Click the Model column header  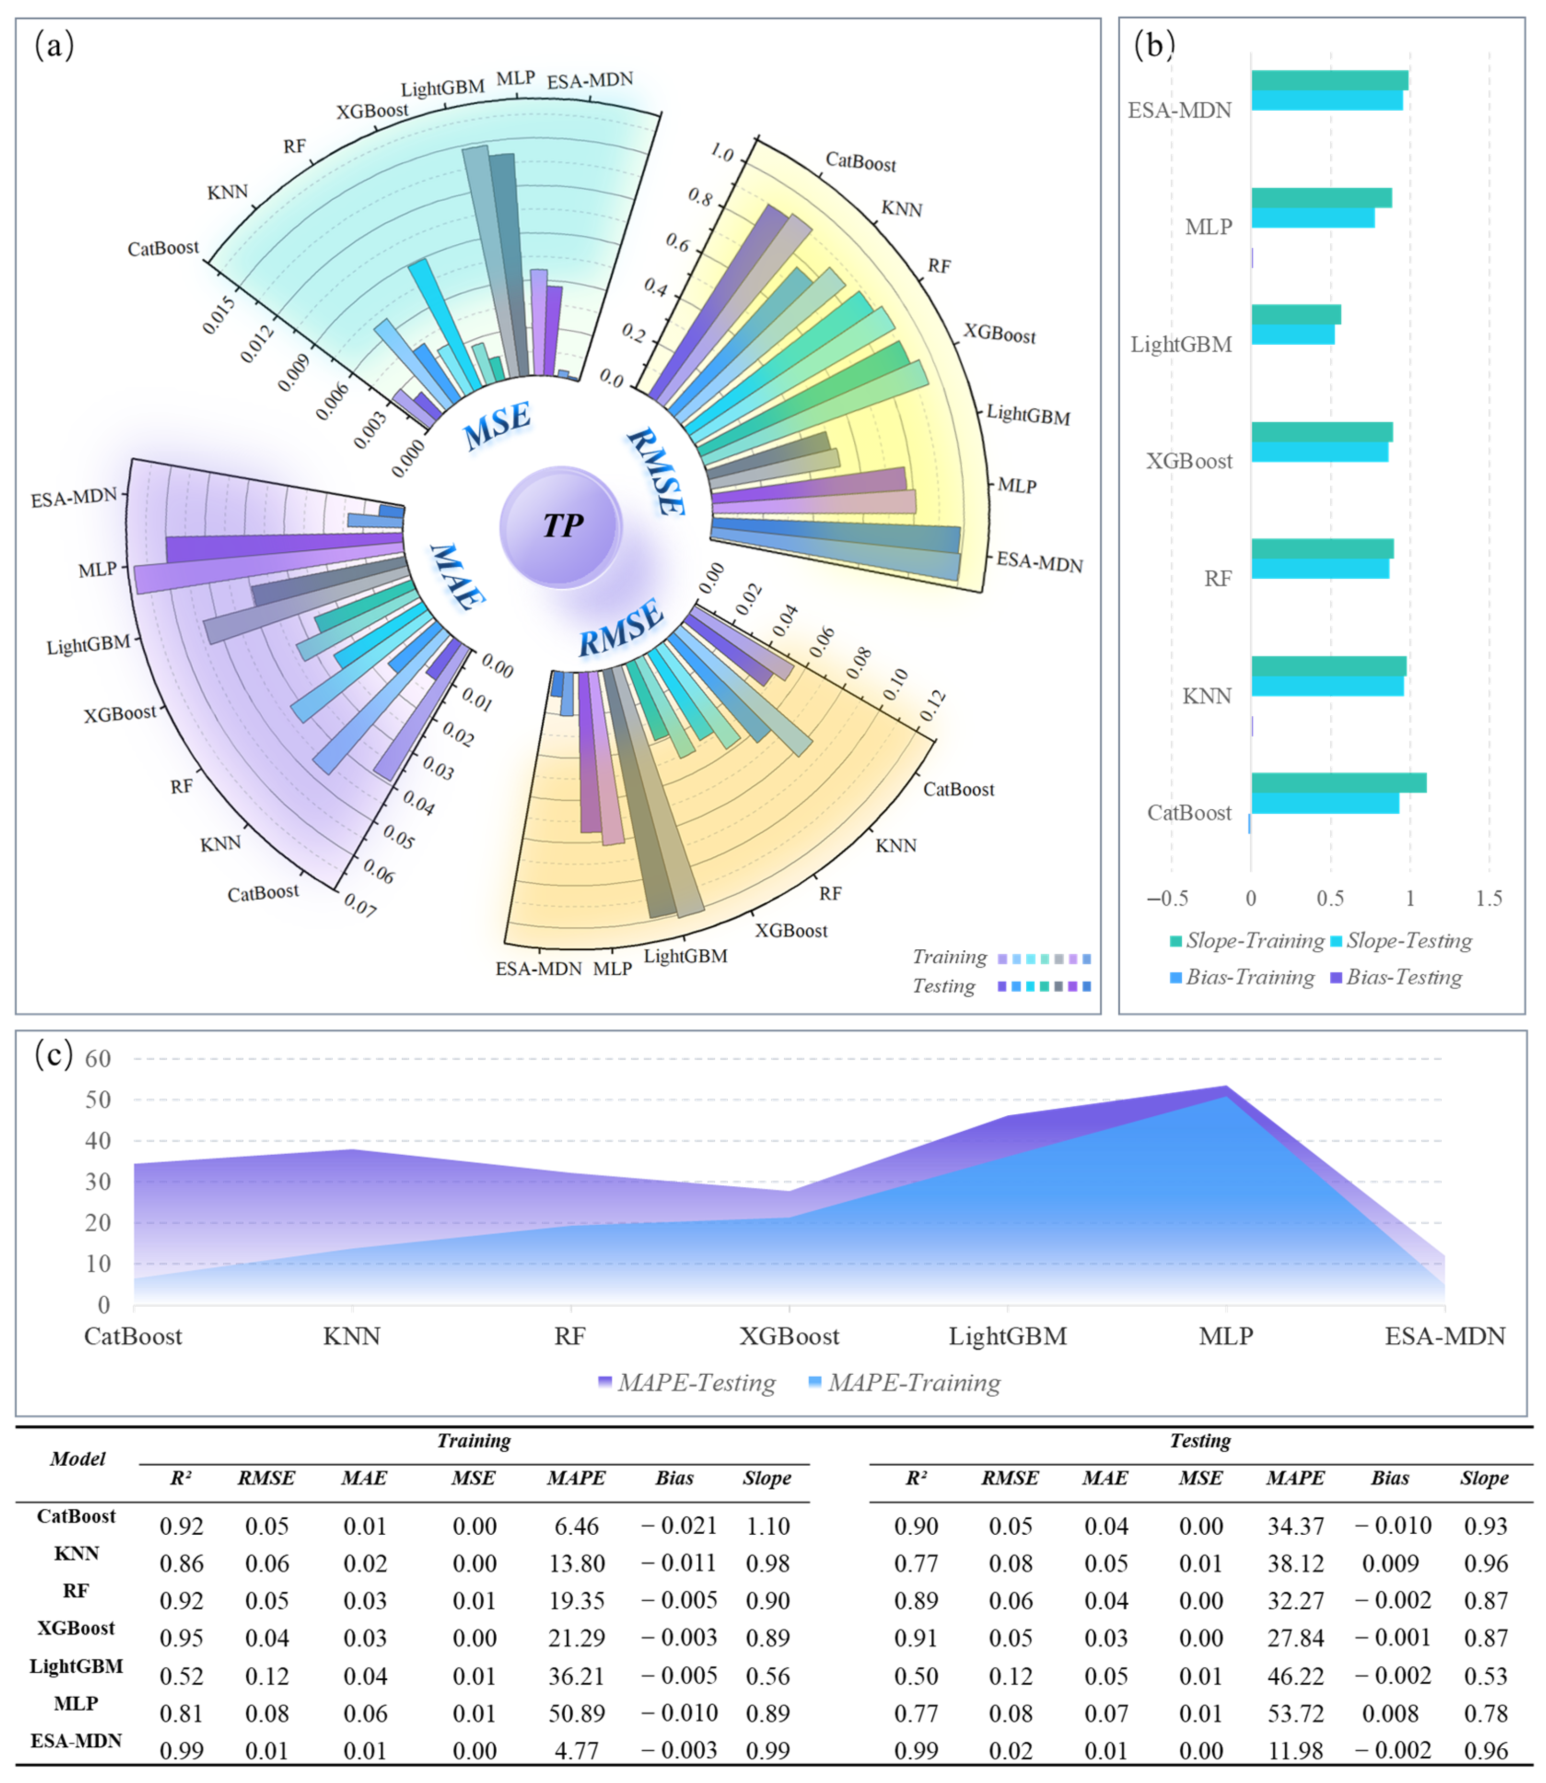77,1458
